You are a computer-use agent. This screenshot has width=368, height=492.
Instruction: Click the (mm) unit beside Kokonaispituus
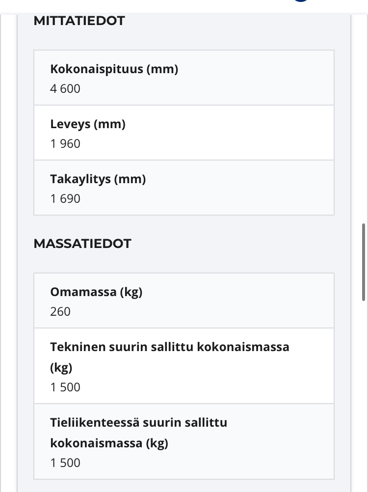162,69
